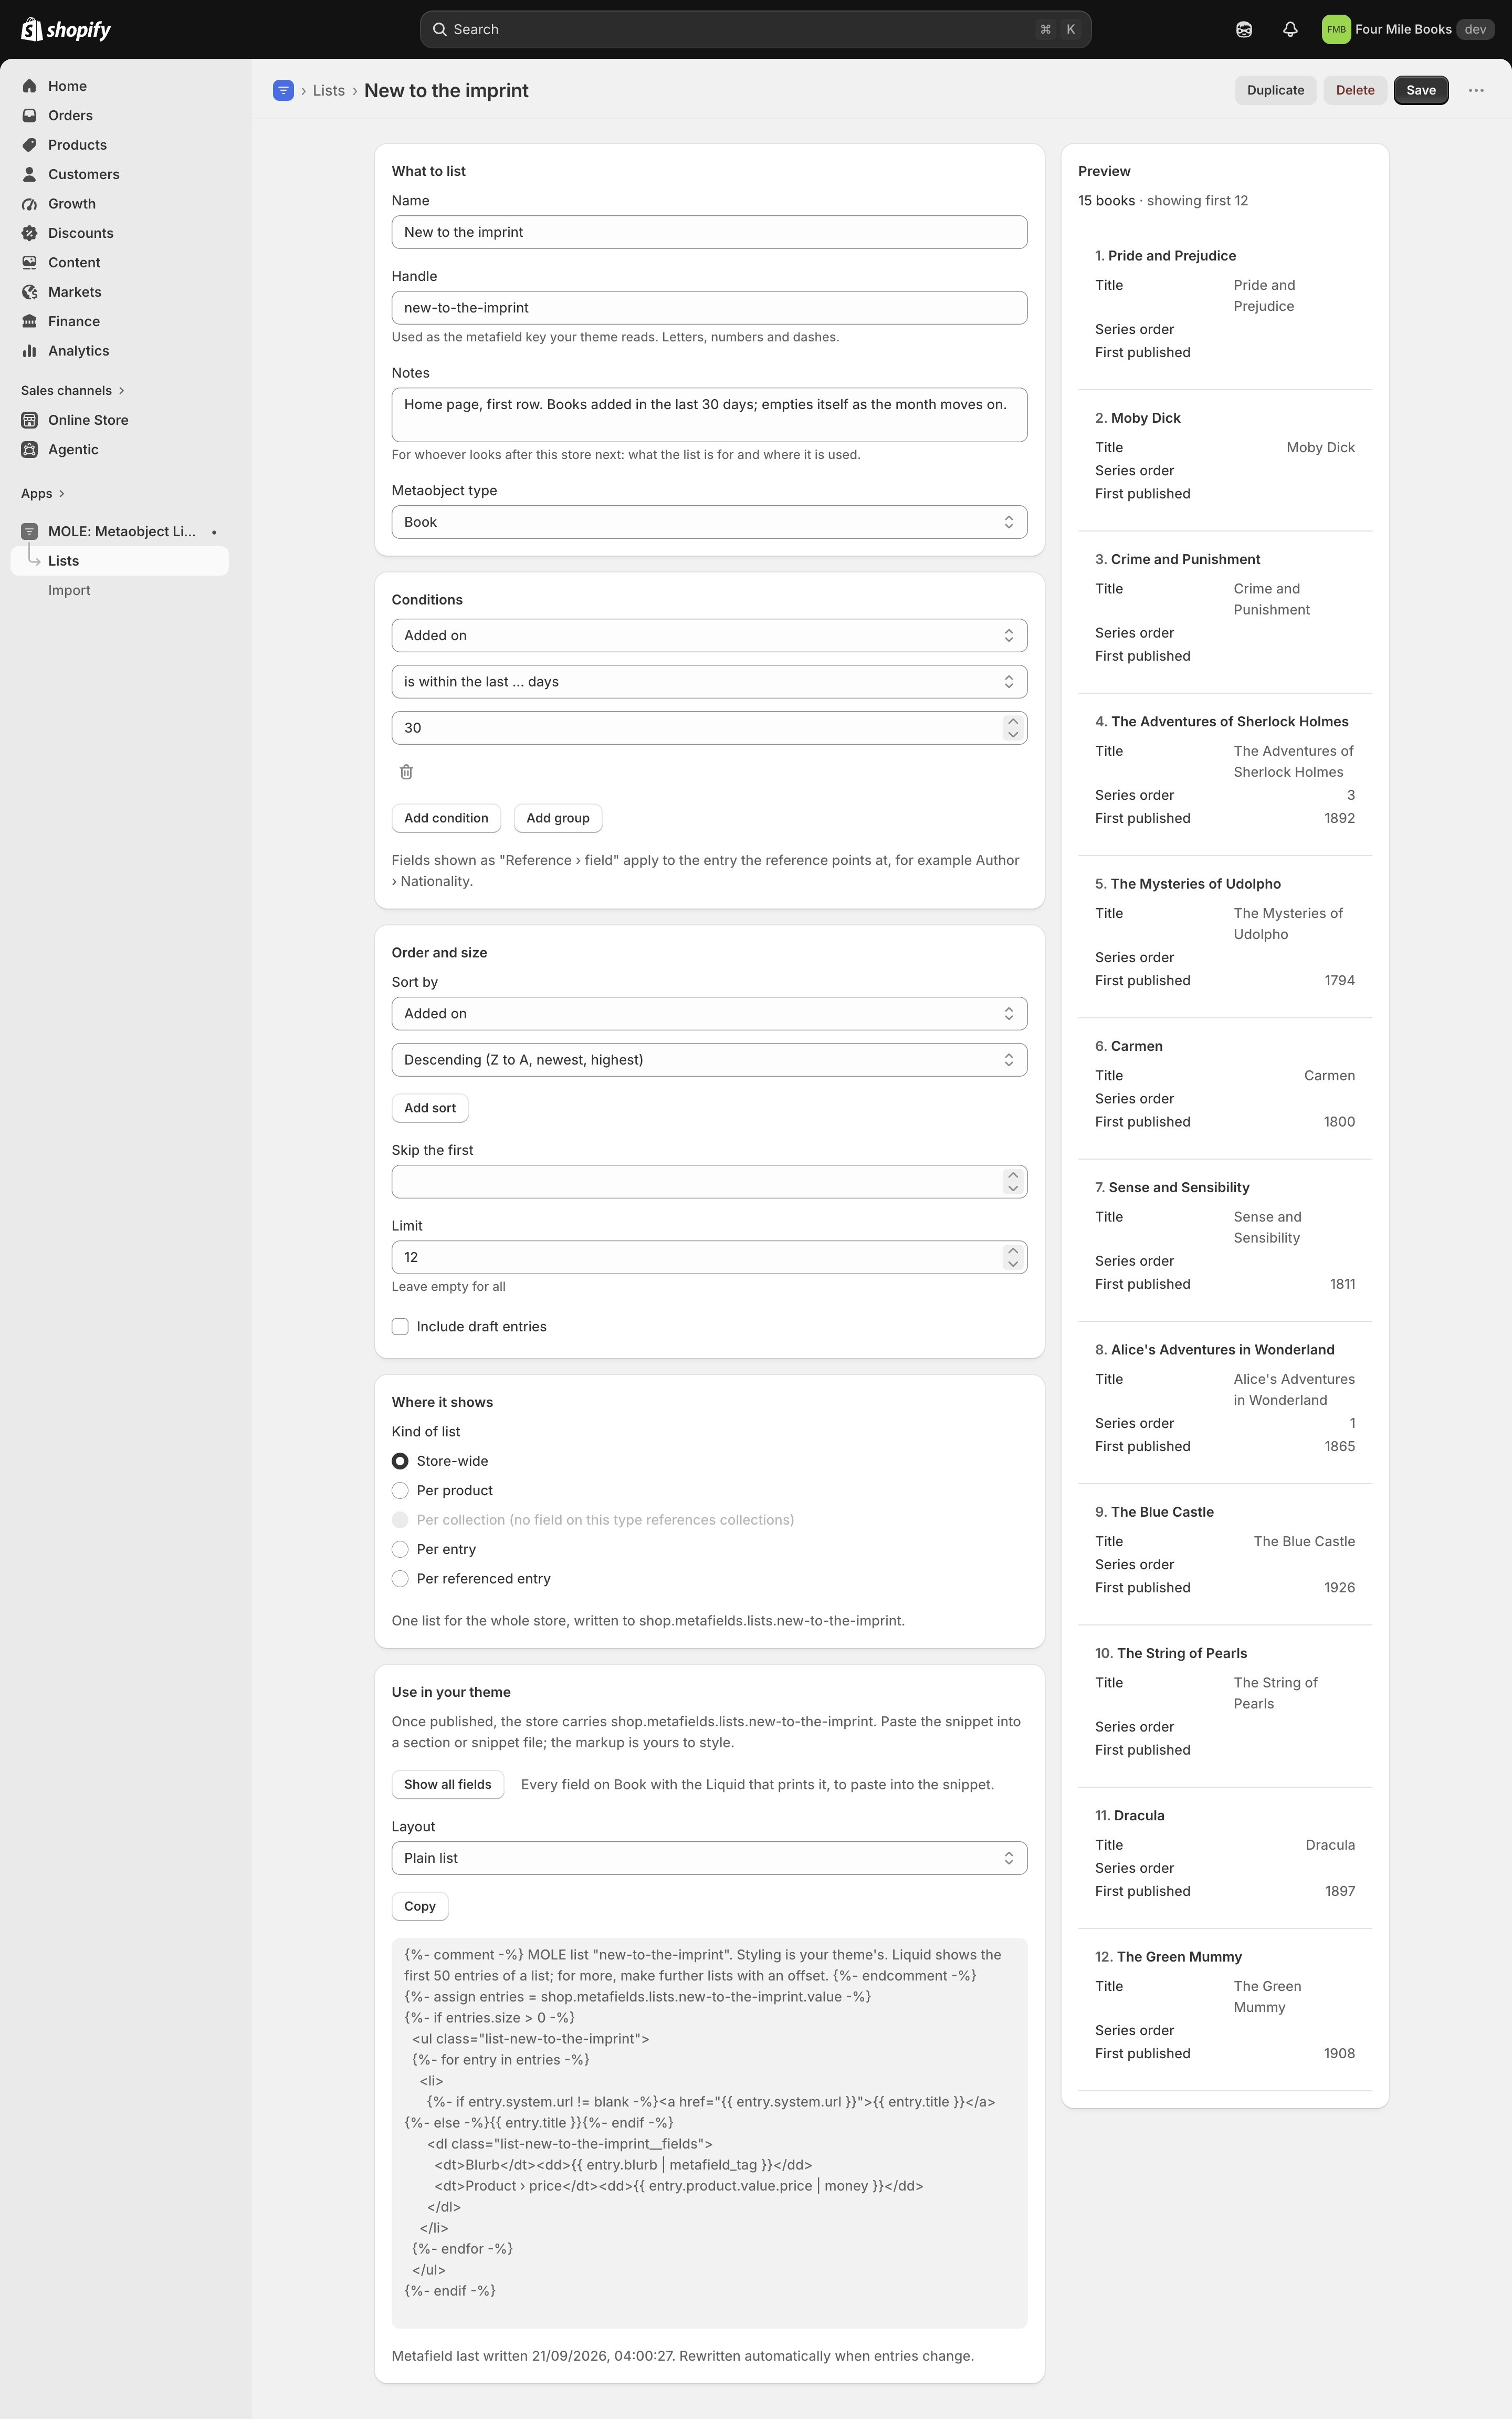Open the Descending sort direction dropdown
Image resolution: width=1512 pixels, height=2419 pixels.
[709, 1059]
